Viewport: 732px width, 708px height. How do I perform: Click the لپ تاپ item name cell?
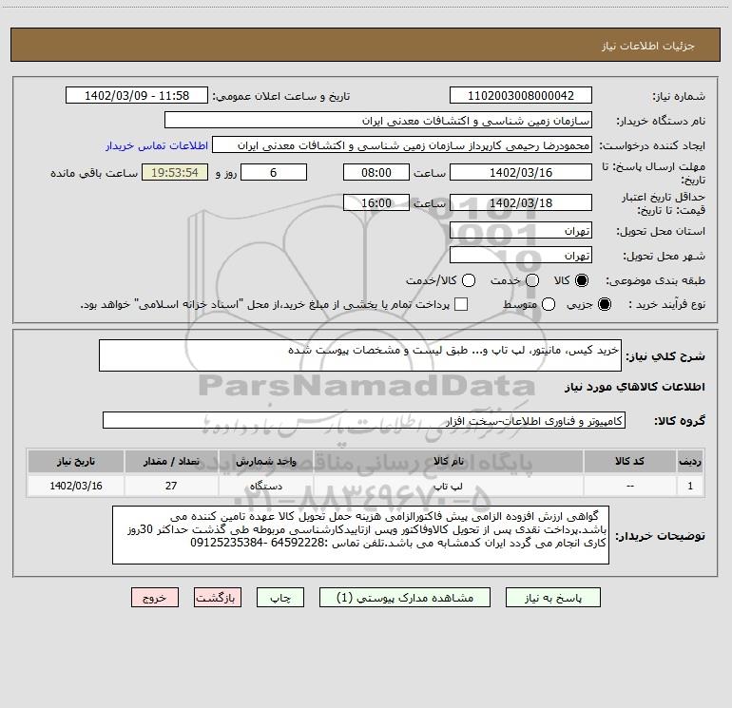[448, 486]
